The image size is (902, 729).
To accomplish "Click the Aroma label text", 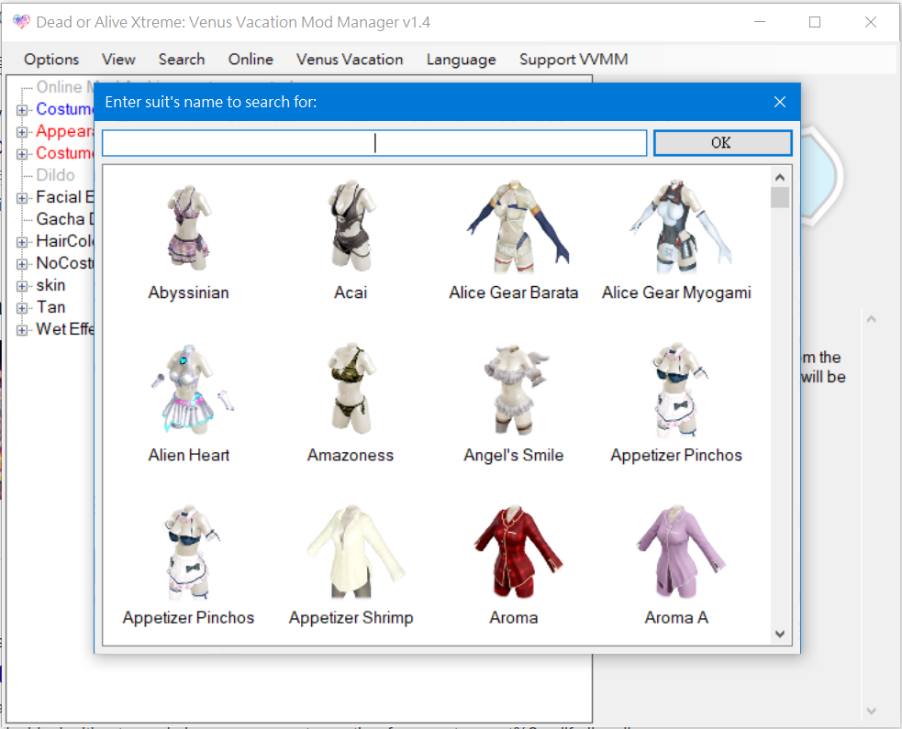I will click(514, 618).
